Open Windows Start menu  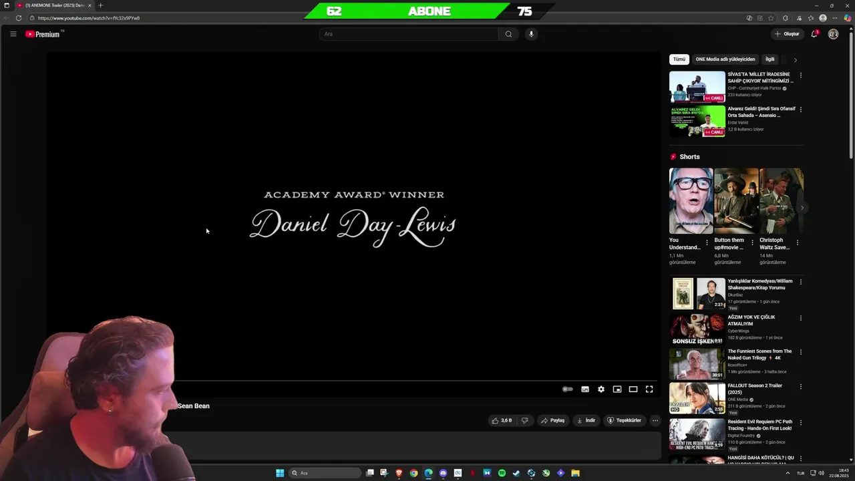coord(280,473)
